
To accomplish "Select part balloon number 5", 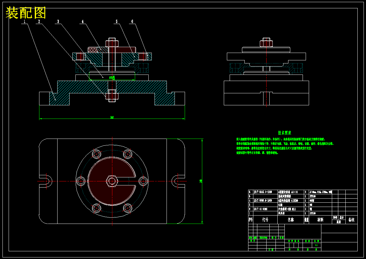I will pos(116,22).
